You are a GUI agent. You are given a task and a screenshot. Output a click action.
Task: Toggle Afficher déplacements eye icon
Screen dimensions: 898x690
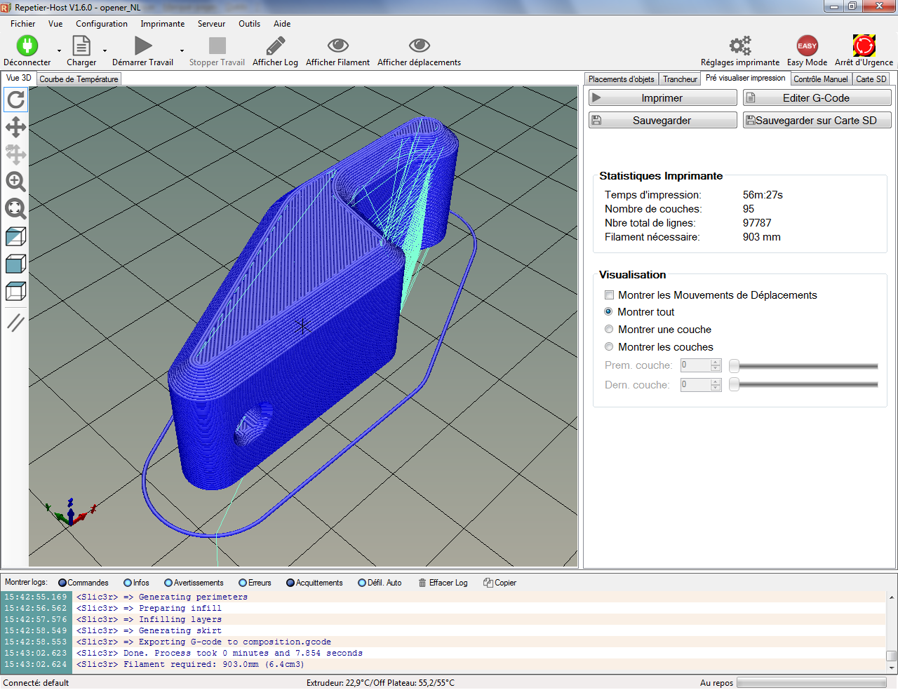420,46
